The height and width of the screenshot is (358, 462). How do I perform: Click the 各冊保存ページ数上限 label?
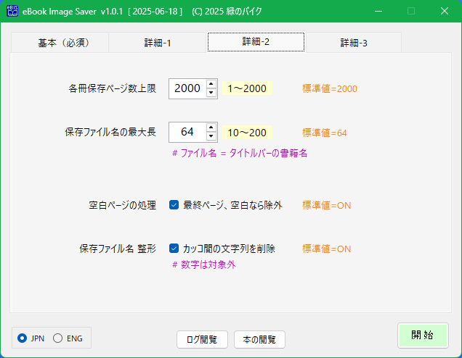click(113, 88)
